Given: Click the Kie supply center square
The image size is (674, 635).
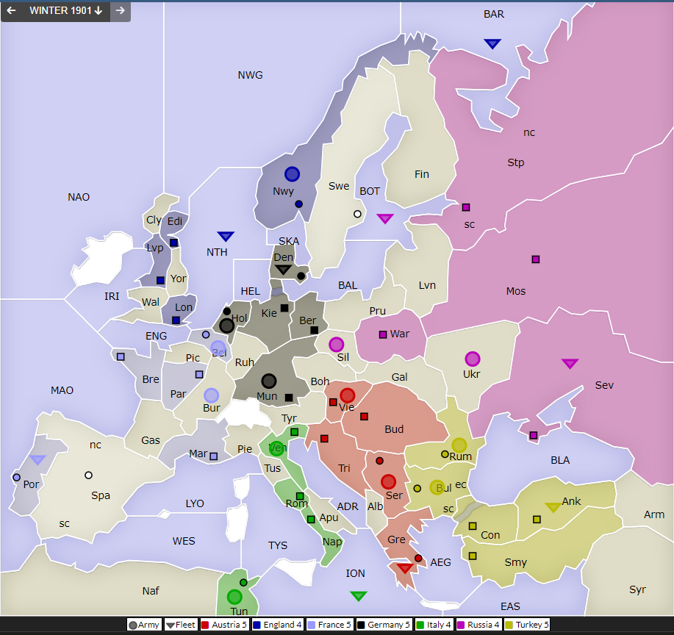Looking at the screenshot, I should (x=284, y=308).
